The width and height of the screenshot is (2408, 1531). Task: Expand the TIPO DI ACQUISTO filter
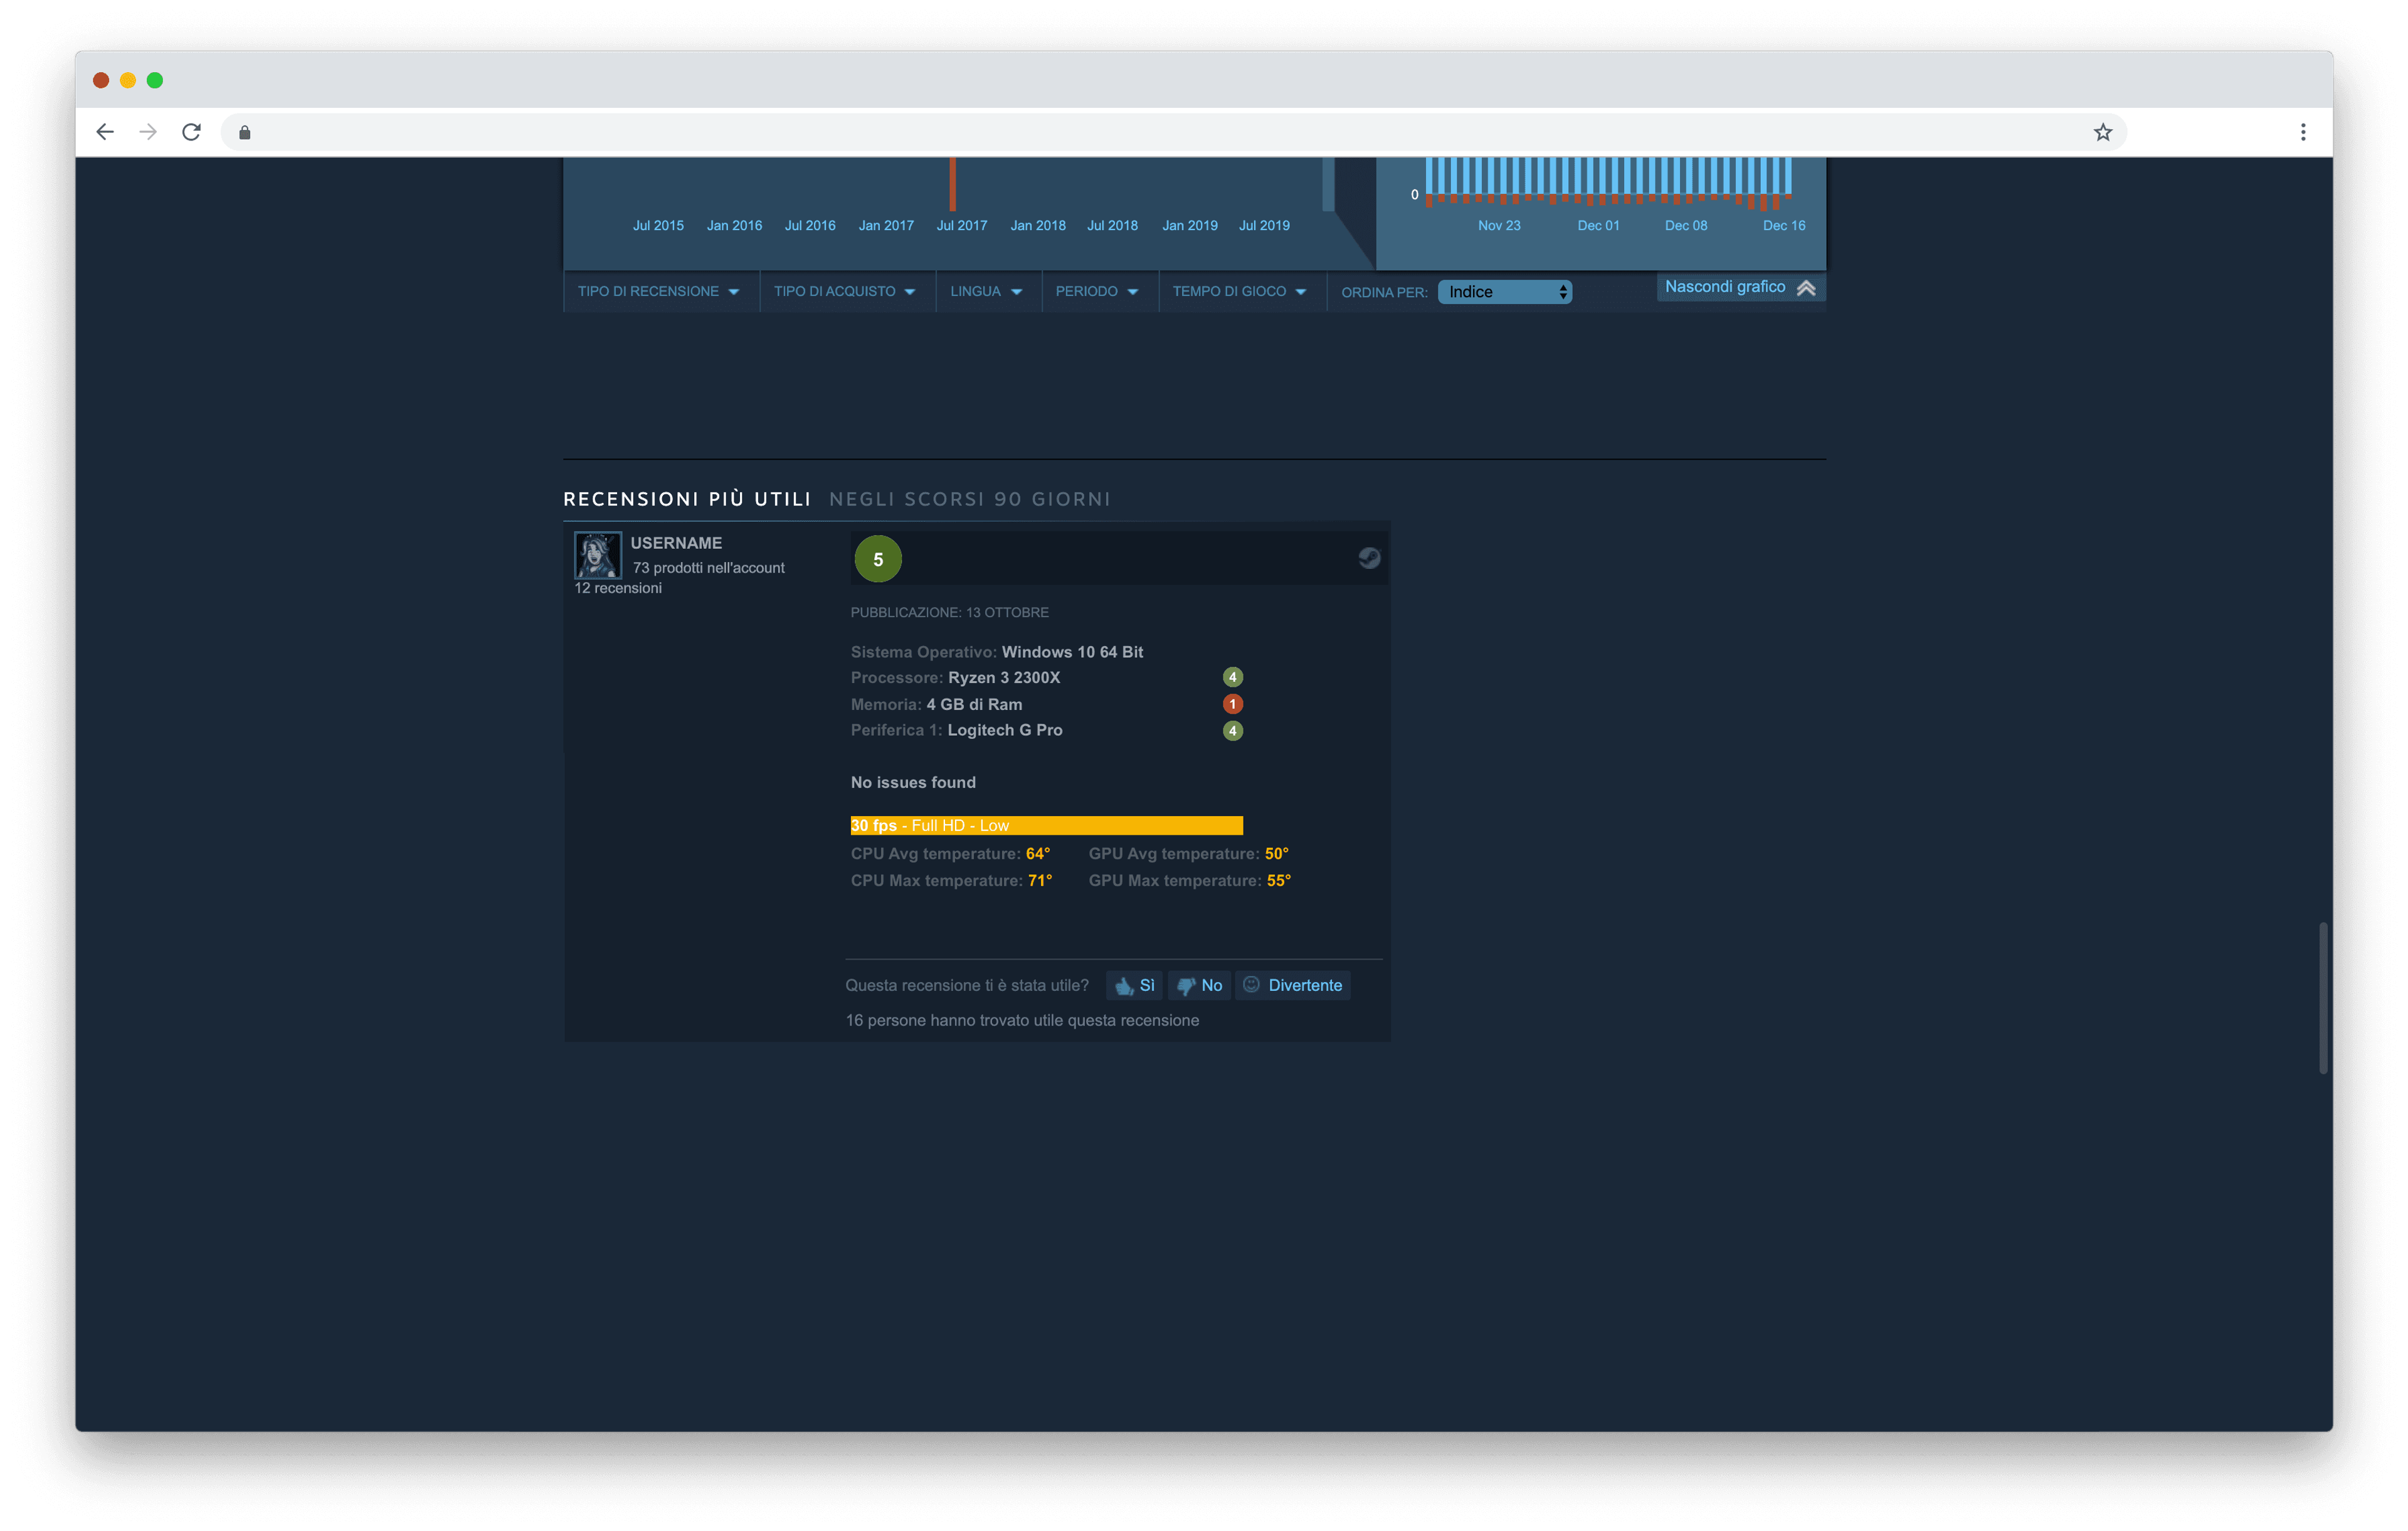845,291
